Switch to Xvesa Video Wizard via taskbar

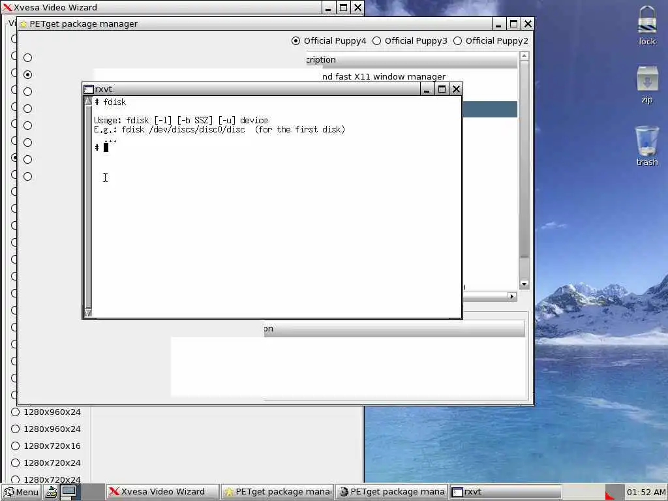coord(162,492)
